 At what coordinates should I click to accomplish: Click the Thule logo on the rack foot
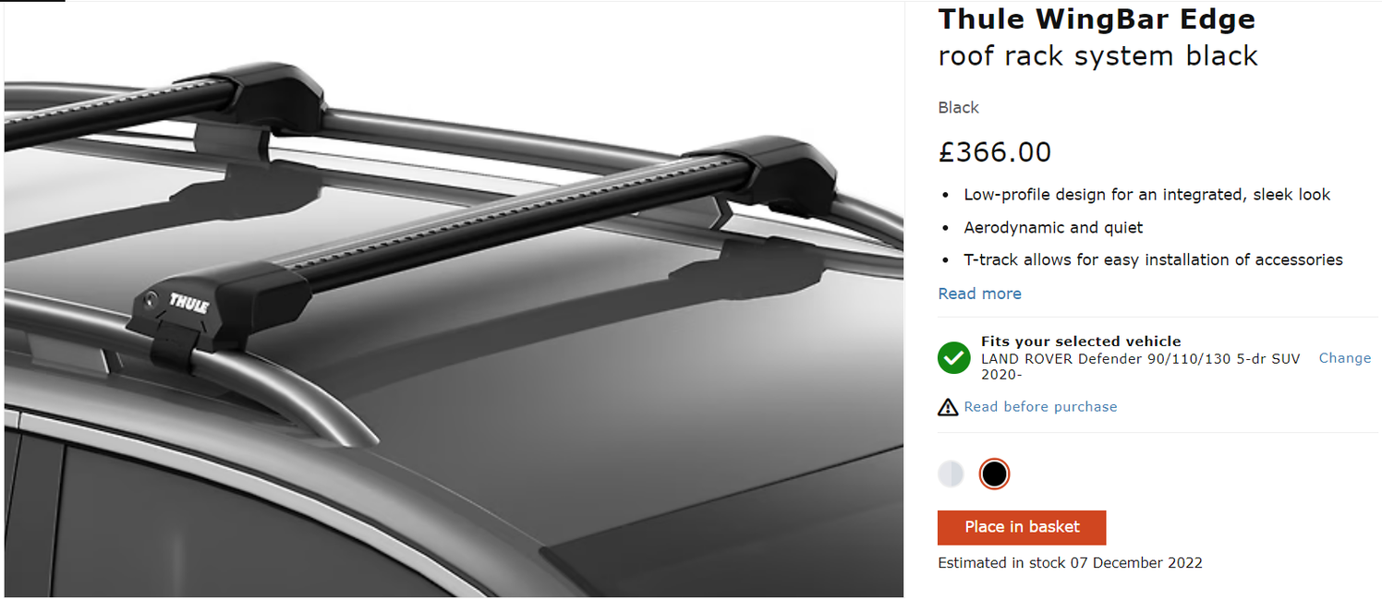pos(188,304)
